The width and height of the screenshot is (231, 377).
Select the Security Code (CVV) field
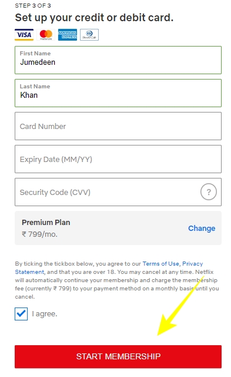tap(118, 192)
